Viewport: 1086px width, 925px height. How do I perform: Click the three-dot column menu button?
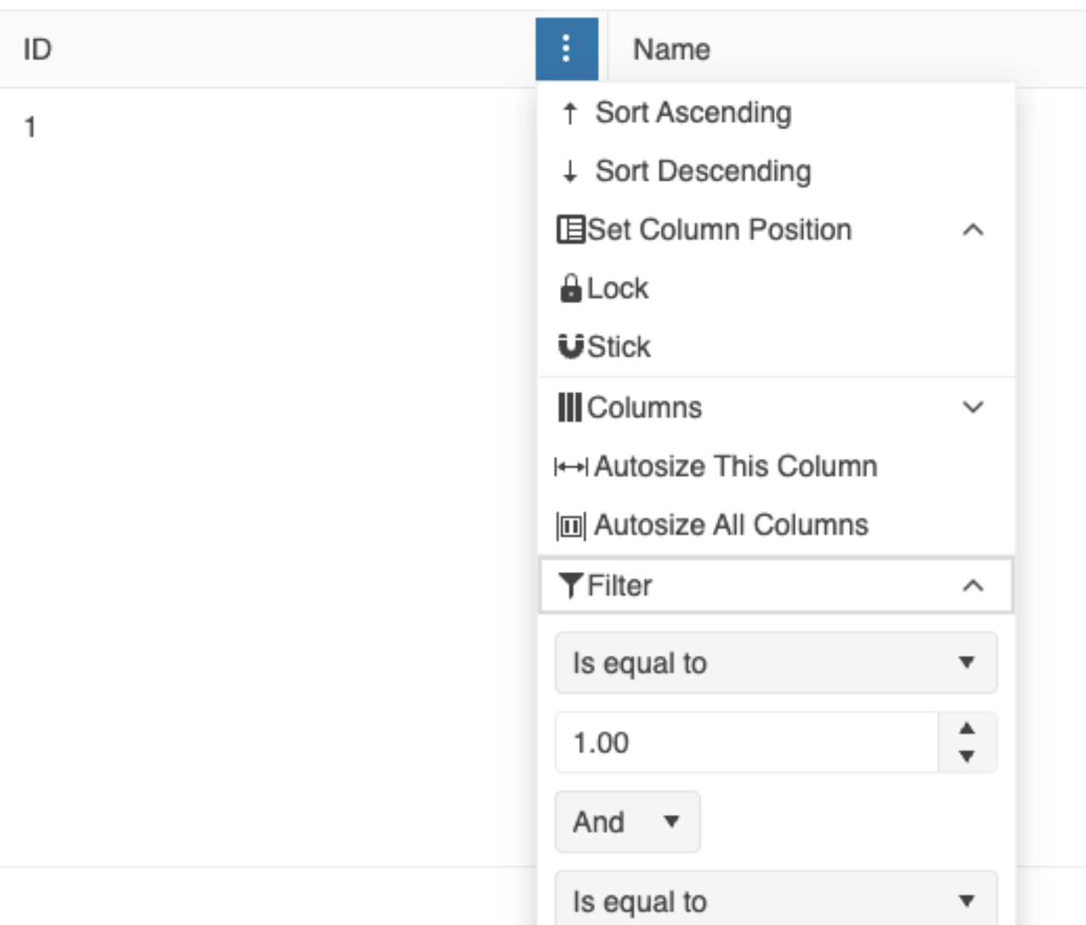(566, 49)
